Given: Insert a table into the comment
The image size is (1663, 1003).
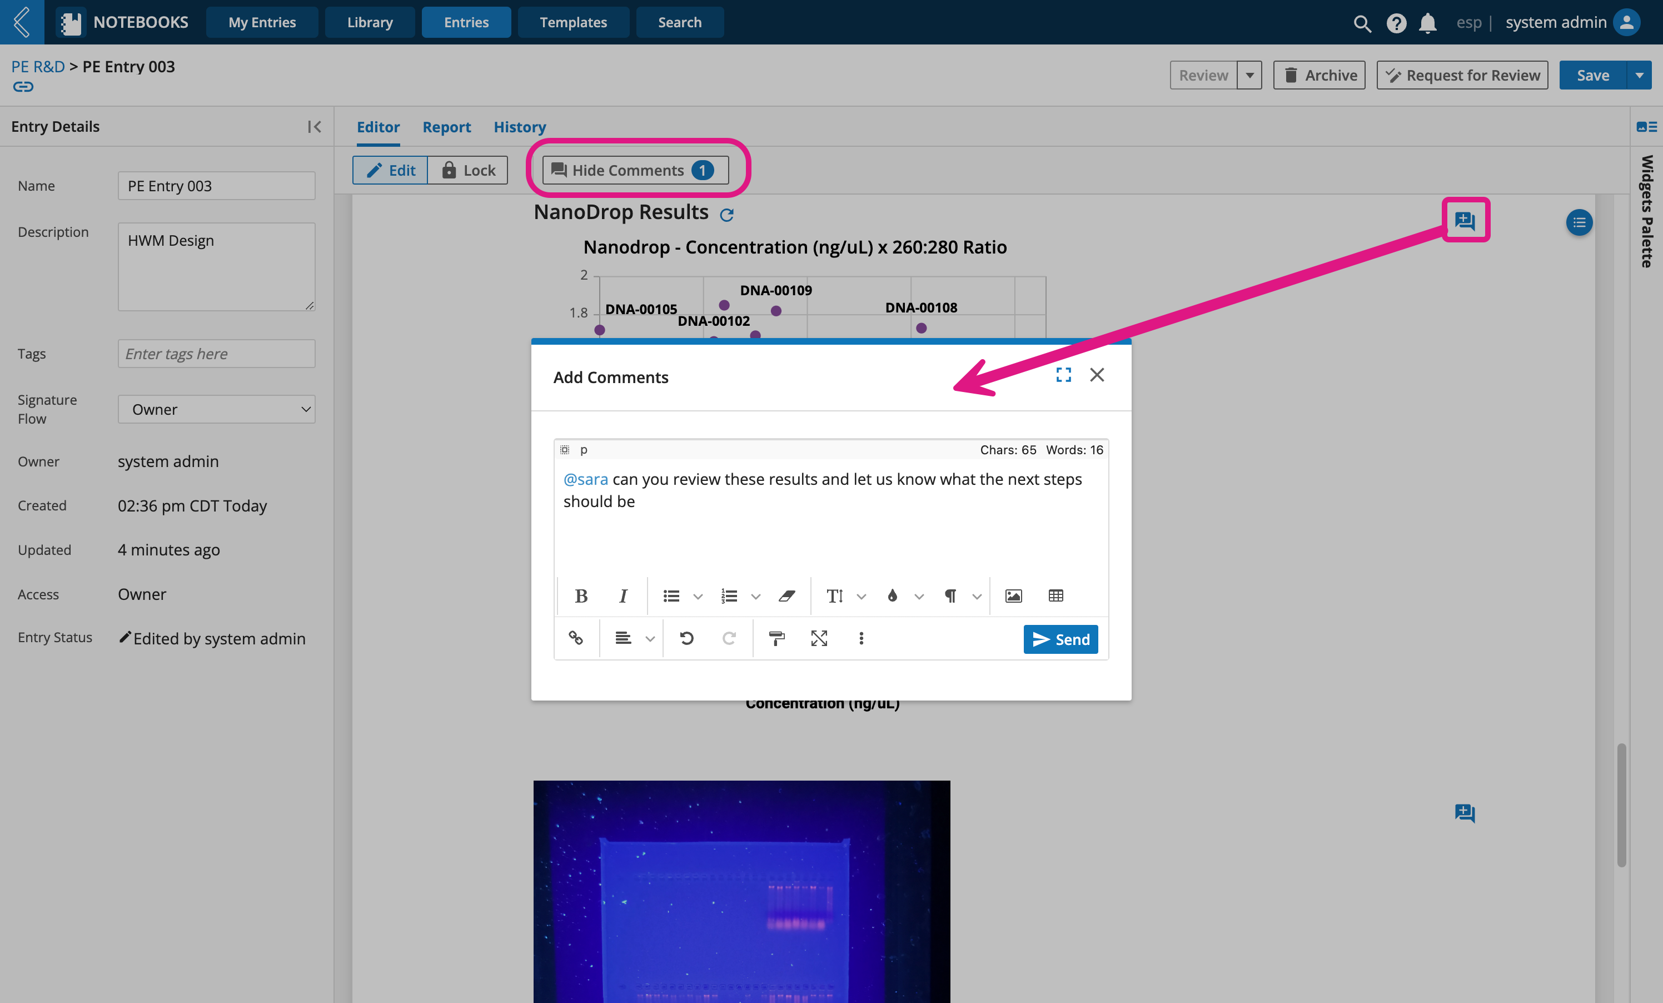Looking at the screenshot, I should pyautogui.click(x=1055, y=596).
